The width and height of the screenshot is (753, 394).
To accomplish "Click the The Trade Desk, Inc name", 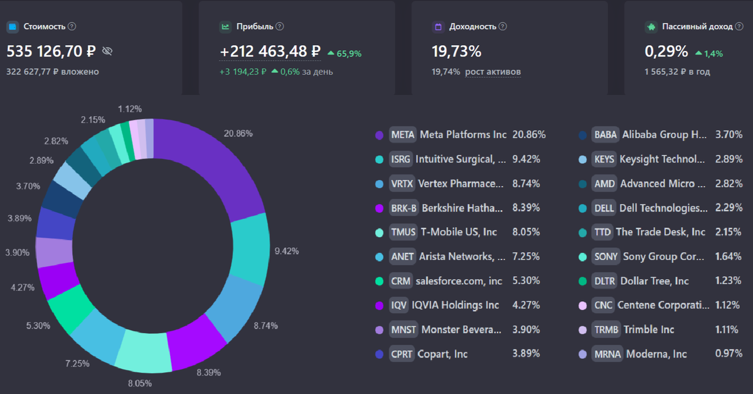I will pyautogui.click(x=661, y=232).
